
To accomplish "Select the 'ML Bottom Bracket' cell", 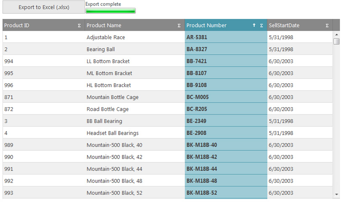I will 135,73.
